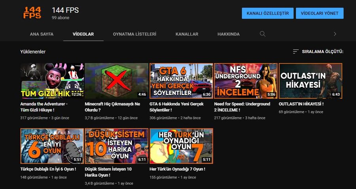Open the channel search magnifier icon

pyautogui.click(x=263, y=34)
